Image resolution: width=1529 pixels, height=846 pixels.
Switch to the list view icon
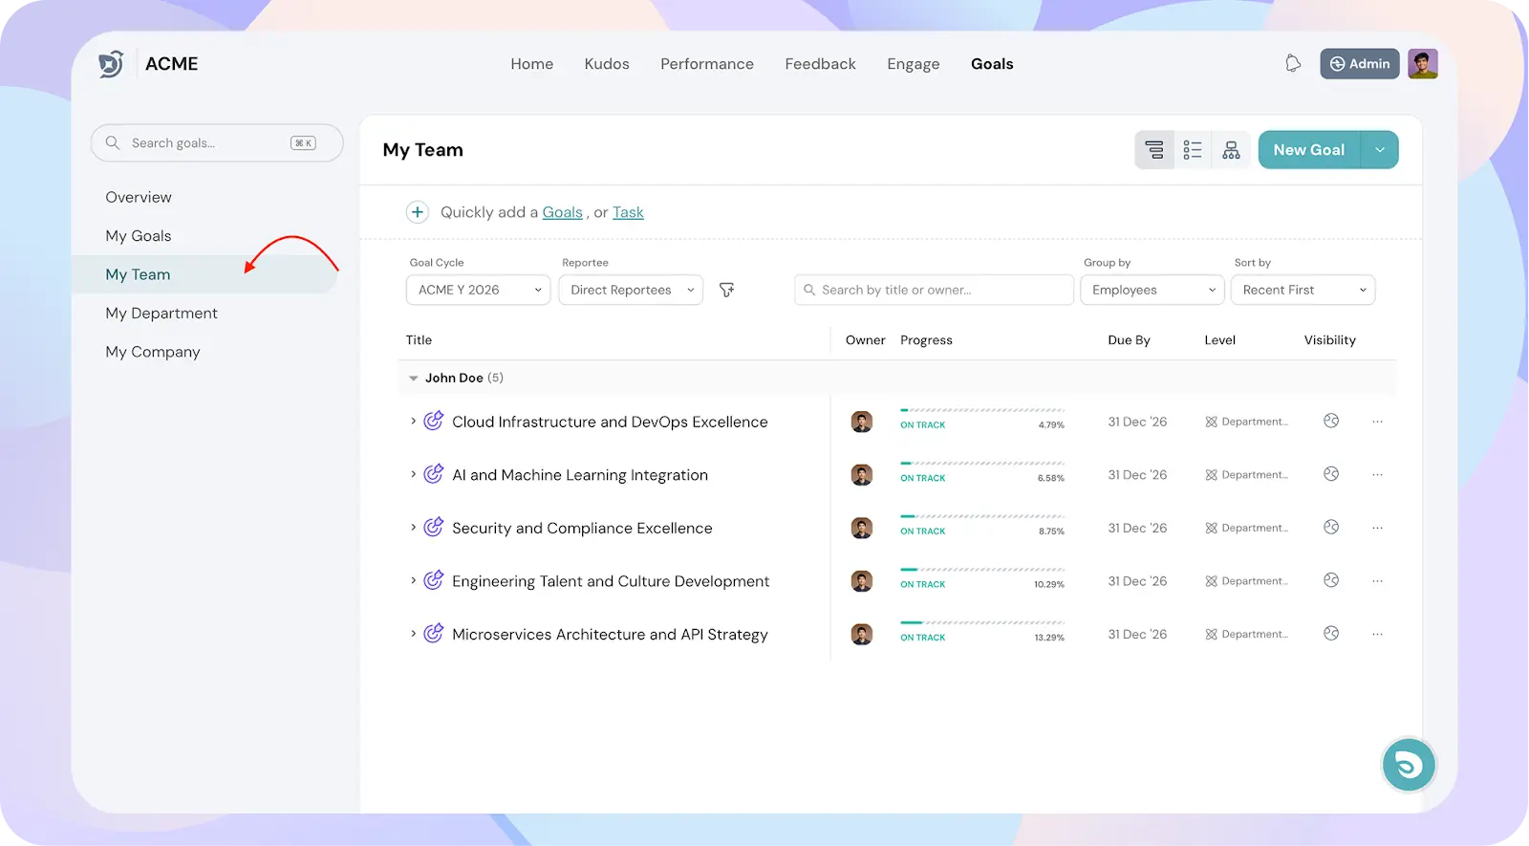click(1193, 150)
